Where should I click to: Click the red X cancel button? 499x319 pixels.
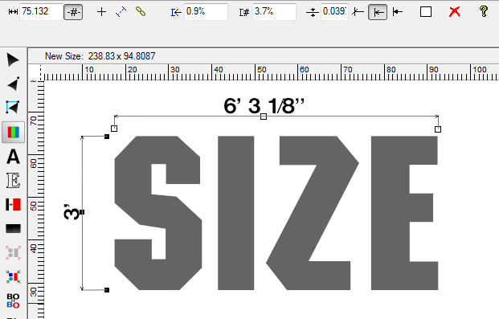tap(455, 12)
